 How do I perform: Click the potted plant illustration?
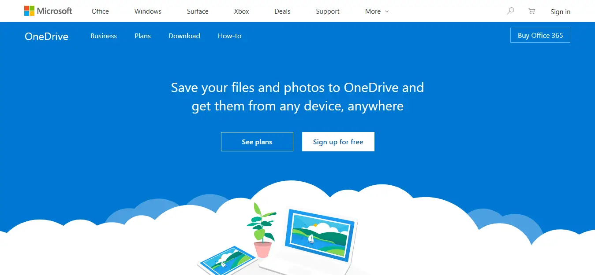[262, 230]
